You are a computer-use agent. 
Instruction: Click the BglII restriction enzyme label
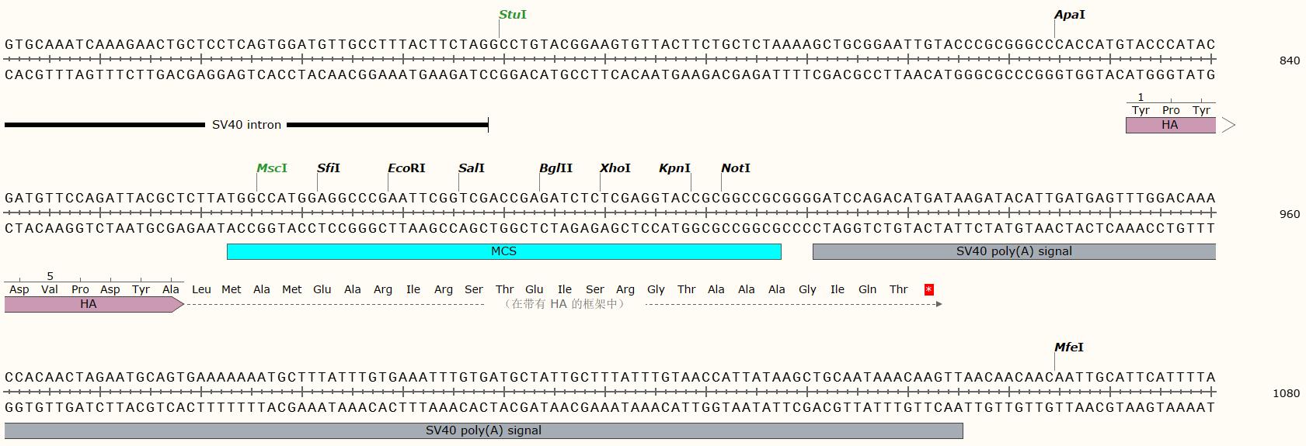(x=555, y=168)
